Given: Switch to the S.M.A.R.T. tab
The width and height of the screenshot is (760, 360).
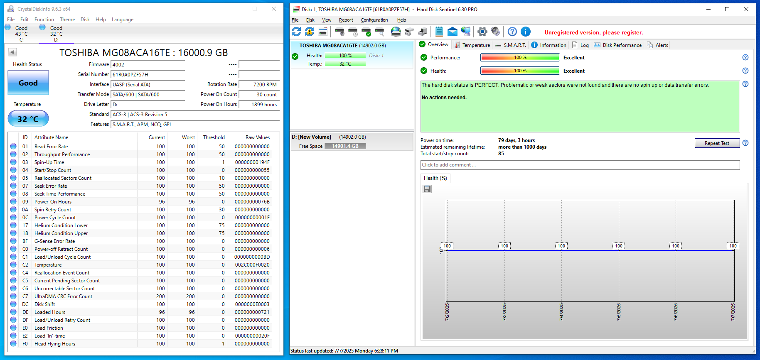Looking at the screenshot, I should 511,45.
